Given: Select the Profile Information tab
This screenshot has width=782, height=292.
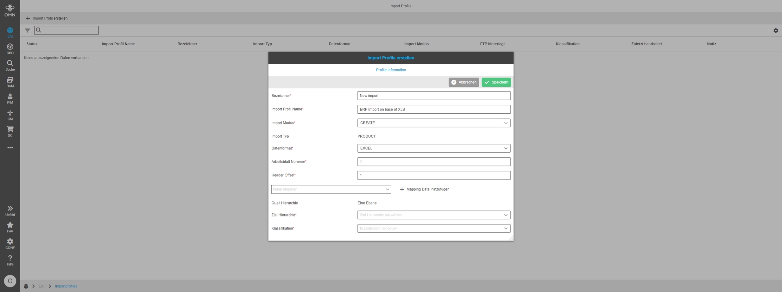Looking at the screenshot, I should 391,70.
